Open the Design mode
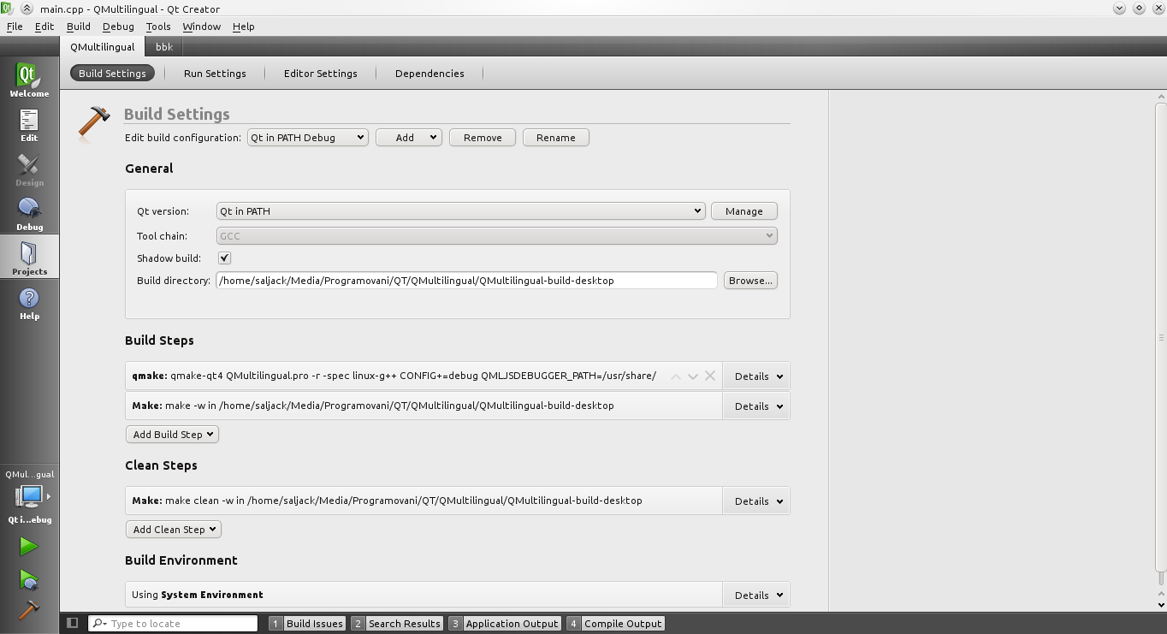Screen dimensions: 1167x634 point(29,169)
